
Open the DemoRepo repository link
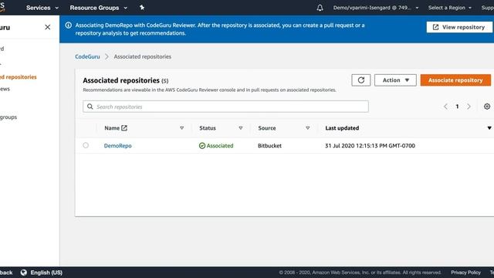click(118, 146)
